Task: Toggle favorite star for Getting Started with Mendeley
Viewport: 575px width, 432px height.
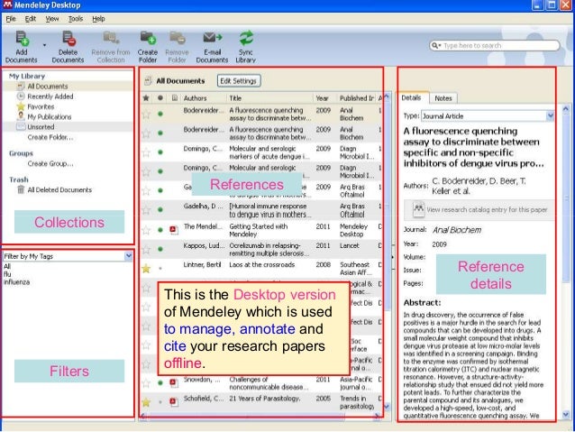Action: (x=146, y=230)
